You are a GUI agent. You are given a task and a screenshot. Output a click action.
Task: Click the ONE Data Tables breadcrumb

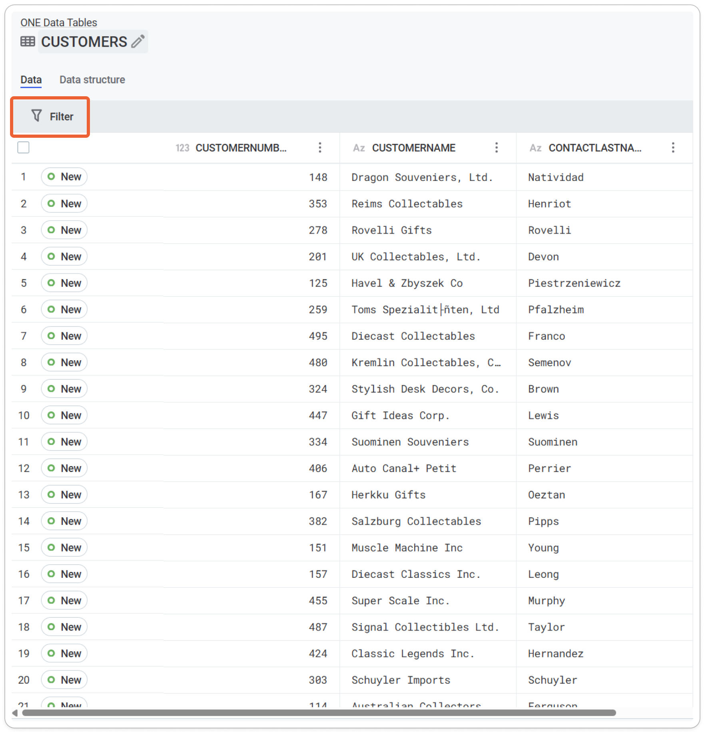click(x=58, y=23)
